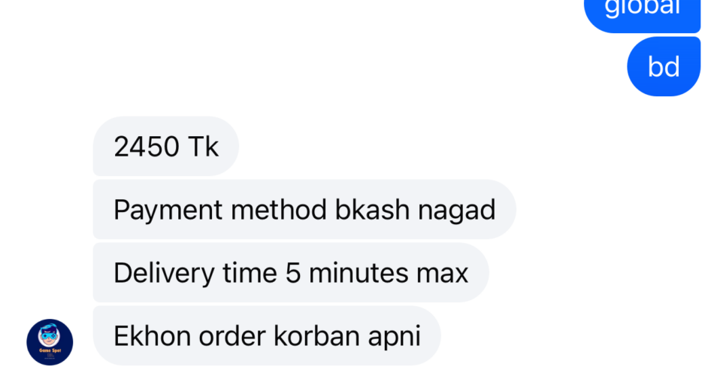714x376 pixels.
Task: Click the word 'minutes' in delivery message
Action: pyautogui.click(x=359, y=274)
